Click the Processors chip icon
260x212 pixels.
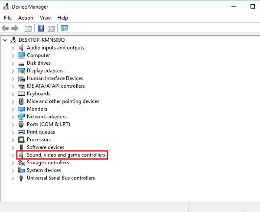[21, 140]
